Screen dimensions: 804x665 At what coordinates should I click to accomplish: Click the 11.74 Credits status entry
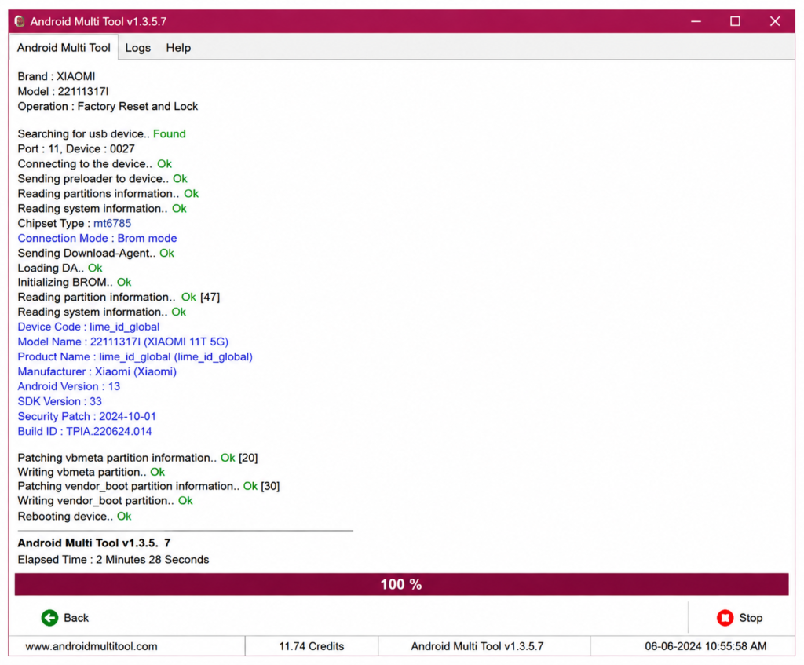(x=311, y=646)
